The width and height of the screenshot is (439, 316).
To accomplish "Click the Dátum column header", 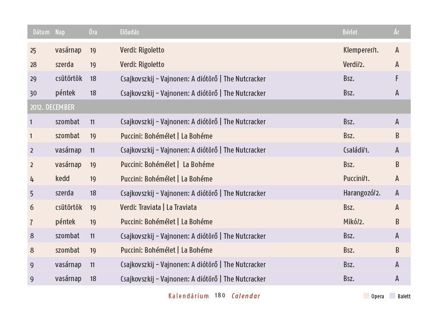I will point(41,32).
